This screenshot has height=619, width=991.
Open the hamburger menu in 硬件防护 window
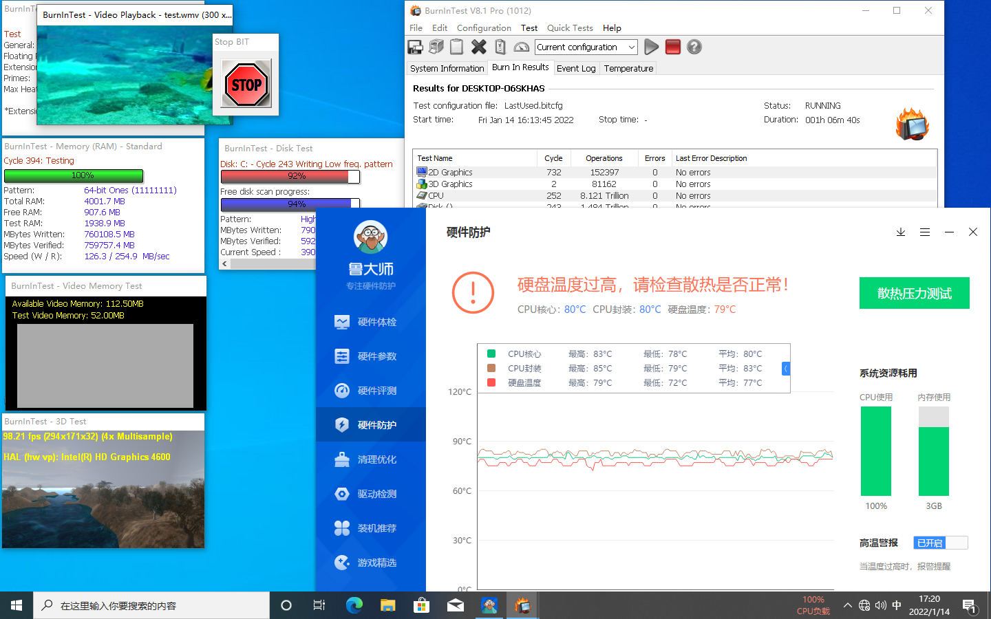[x=925, y=232]
